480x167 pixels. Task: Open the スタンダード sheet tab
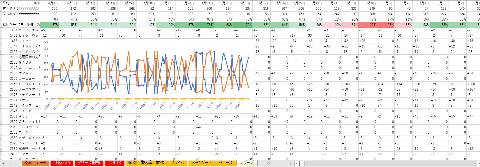pos(201,163)
